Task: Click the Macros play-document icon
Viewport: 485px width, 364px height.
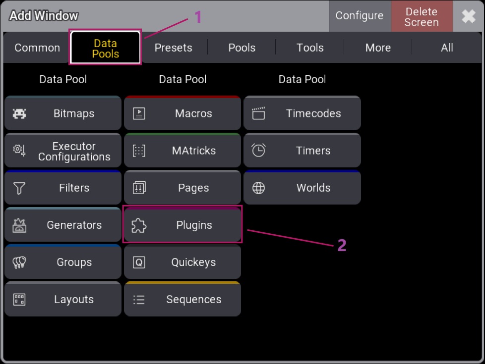Action: [x=139, y=113]
